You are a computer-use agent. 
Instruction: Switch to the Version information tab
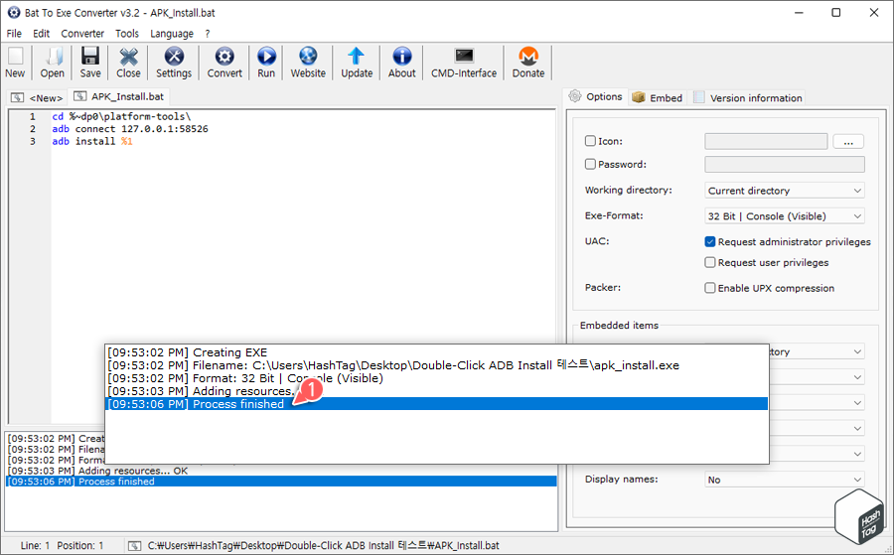(x=747, y=98)
